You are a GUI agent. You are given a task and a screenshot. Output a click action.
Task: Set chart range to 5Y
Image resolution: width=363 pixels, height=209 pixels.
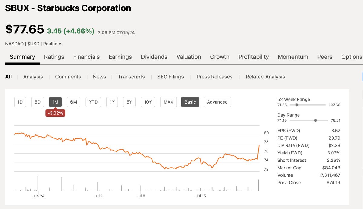(129, 102)
